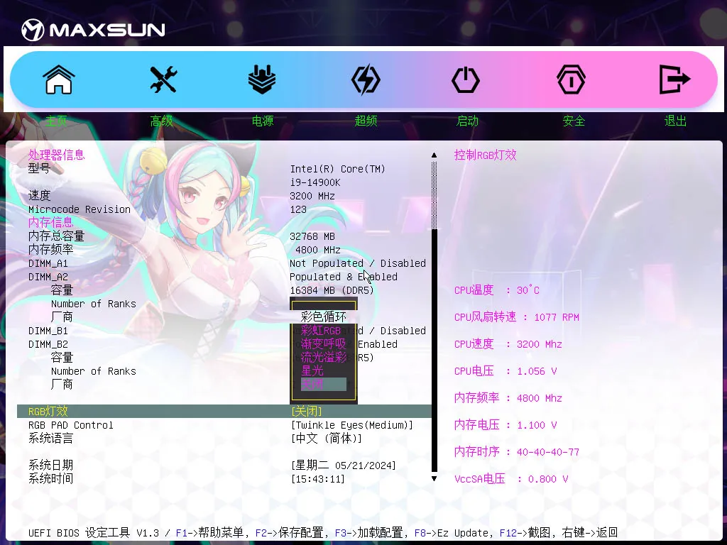Viewport: 727px width, 545px height.
Task: Click the MAXSUN logo
Action: pos(93,30)
